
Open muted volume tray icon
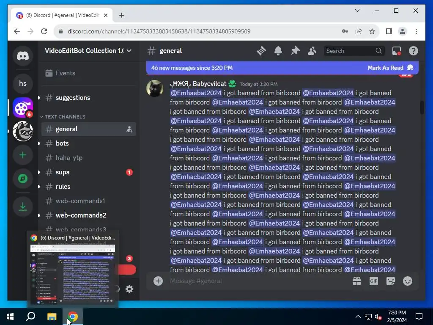[378, 317]
